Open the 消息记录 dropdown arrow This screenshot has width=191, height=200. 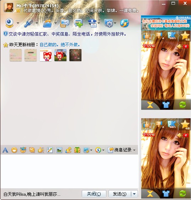click(x=134, y=150)
